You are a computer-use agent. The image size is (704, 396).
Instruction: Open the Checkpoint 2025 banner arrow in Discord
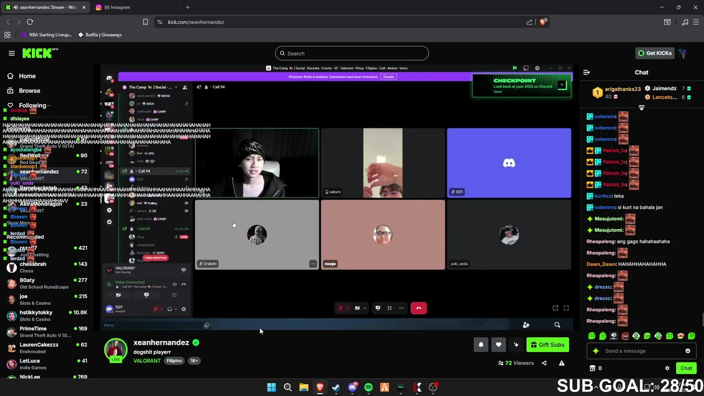562,85
